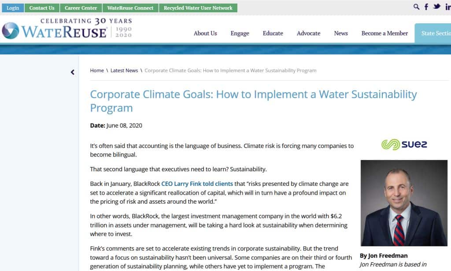Open the LinkedIn icon
Viewport: 451px width, 271px height.
click(447, 7)
